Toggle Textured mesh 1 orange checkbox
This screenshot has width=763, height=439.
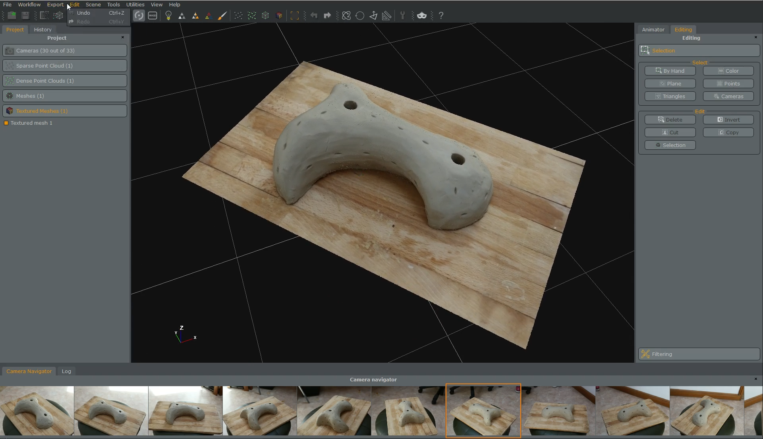(x=6, y=123)
